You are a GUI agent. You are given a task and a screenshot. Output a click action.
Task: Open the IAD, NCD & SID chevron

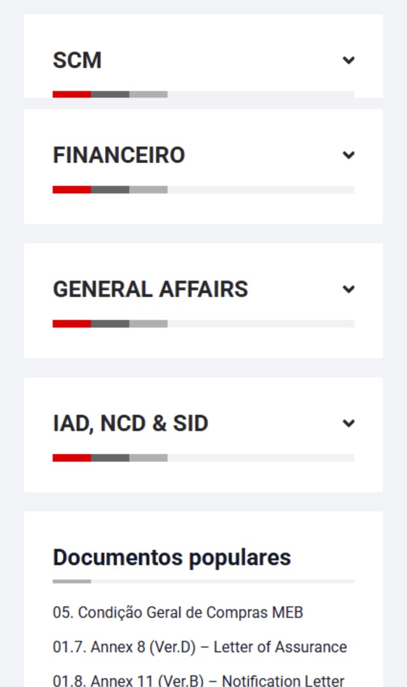point(348,424)
